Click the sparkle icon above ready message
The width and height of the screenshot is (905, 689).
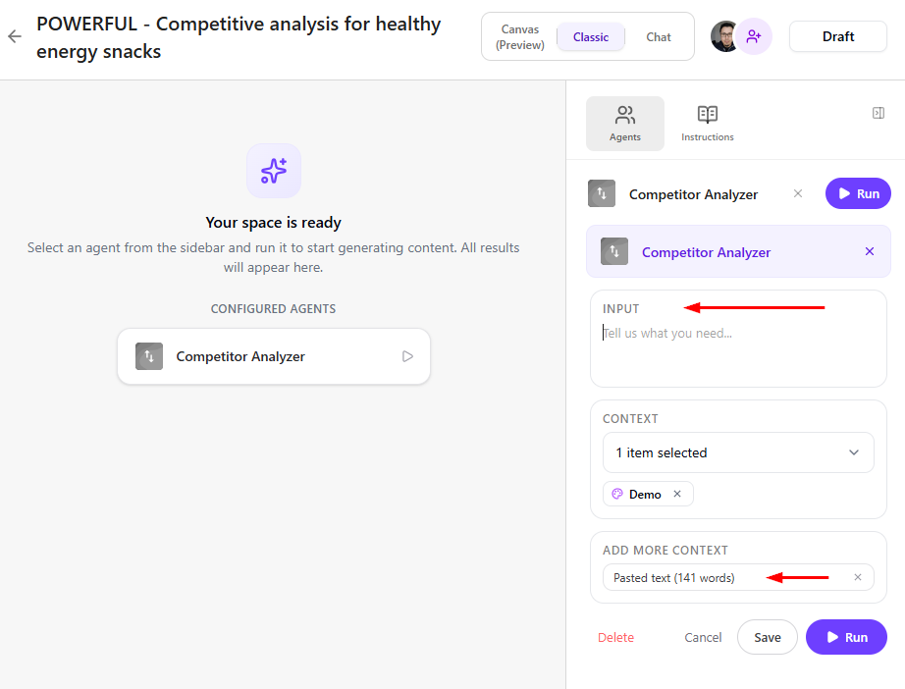pyautogui.click(x=274, y=171)
